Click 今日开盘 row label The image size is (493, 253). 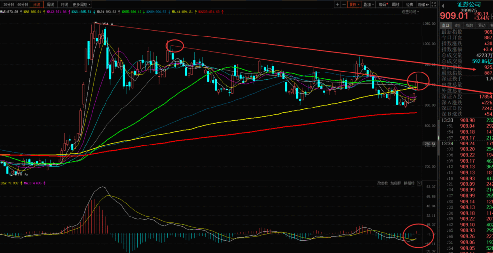(x=452, y=38)
